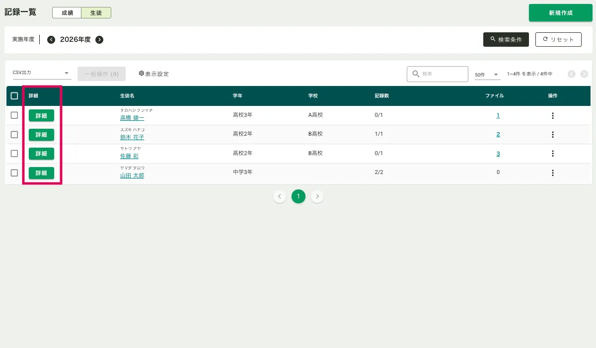The image size is (596, 348).
Task: Open student link 鈴木 花子
Action: coord(132,137)
